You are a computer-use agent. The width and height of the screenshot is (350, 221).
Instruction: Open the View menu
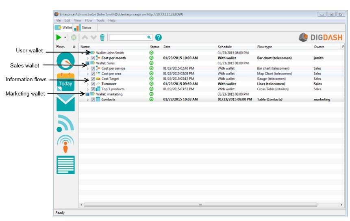click(x=78, y=20)
